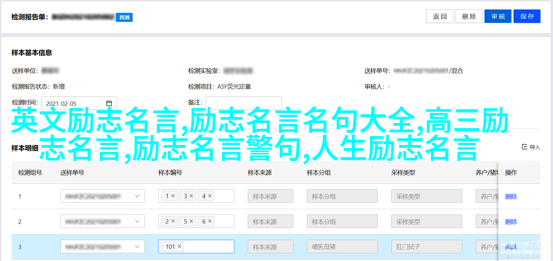Click 样本分组 field in row 2

tap(342, 221)
